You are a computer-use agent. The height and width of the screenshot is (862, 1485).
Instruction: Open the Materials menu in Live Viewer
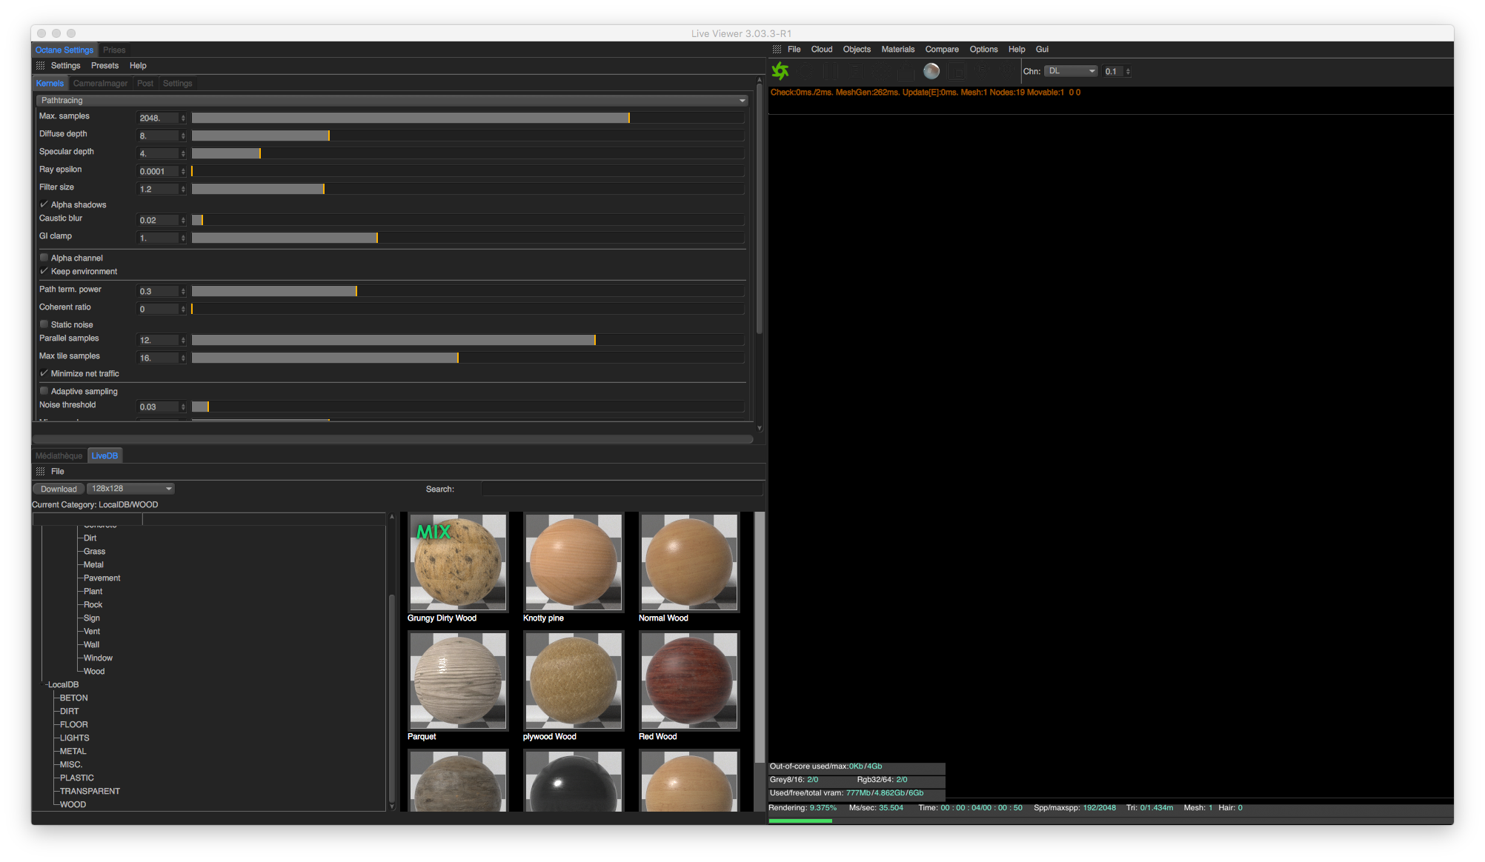click(x=897, y=50)
